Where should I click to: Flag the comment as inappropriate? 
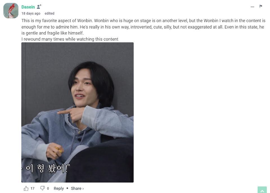[x=261, y=6]
